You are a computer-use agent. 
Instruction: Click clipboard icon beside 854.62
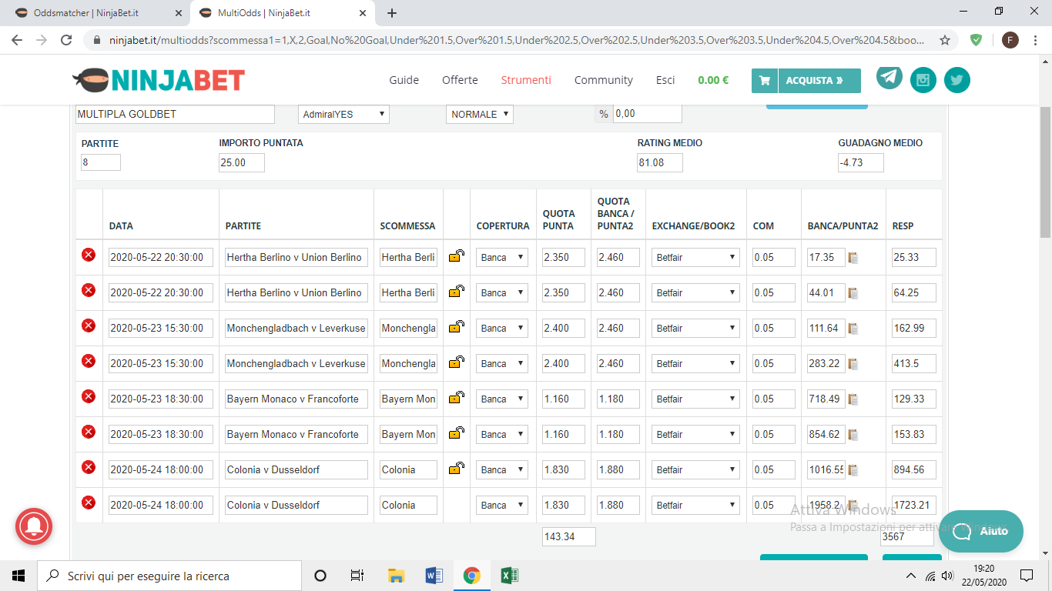(853, 435)
